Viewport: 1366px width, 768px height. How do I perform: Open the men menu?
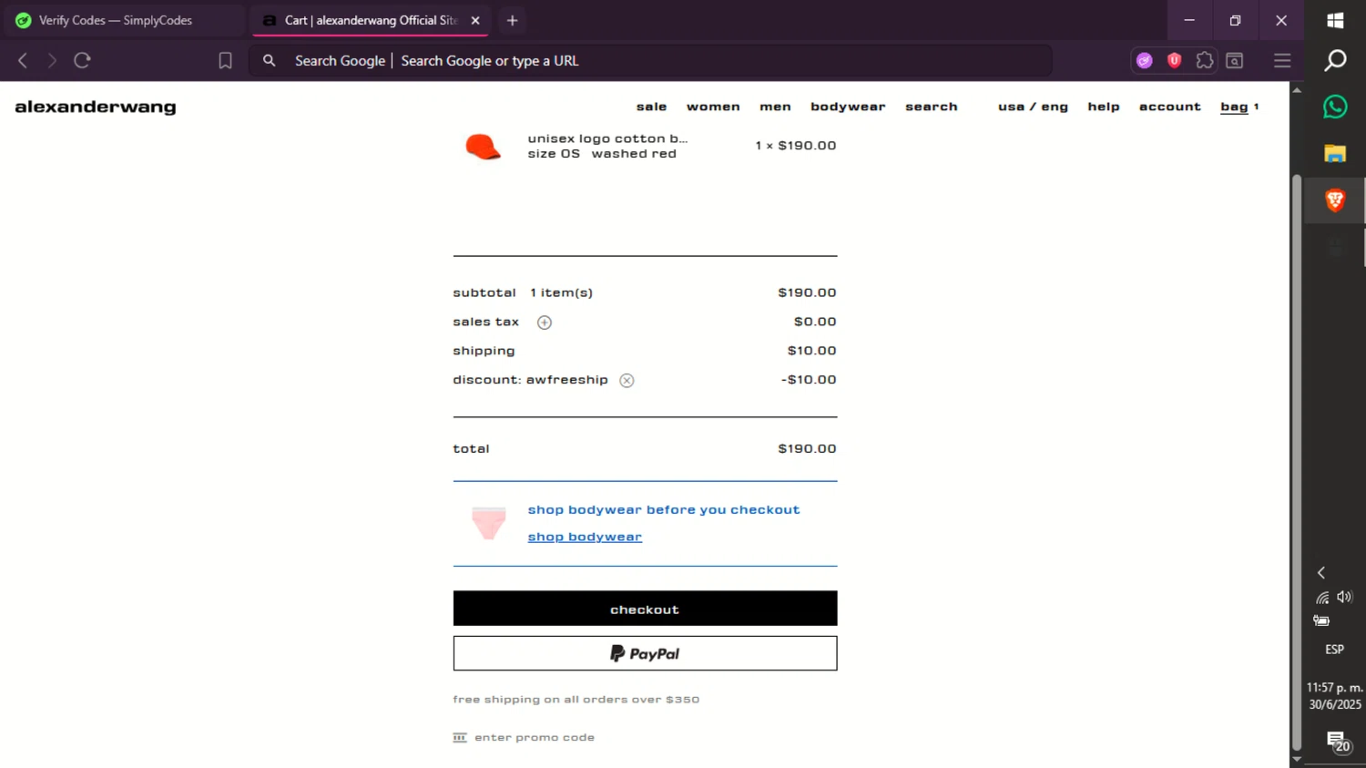(x=775, y=108)
